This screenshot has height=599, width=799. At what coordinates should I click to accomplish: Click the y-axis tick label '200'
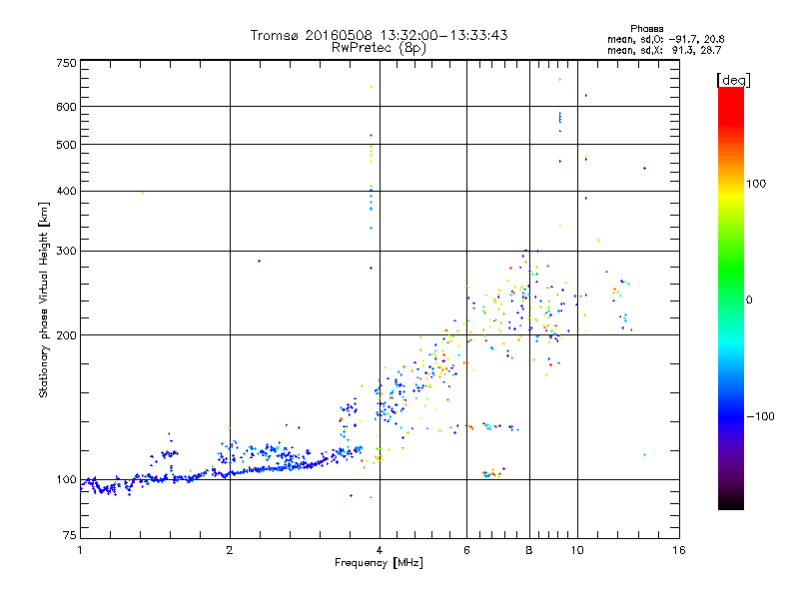coord(66,335)
